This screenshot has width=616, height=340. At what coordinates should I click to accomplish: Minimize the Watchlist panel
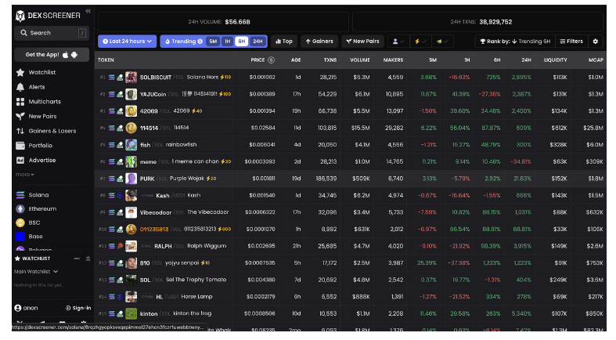77,259
